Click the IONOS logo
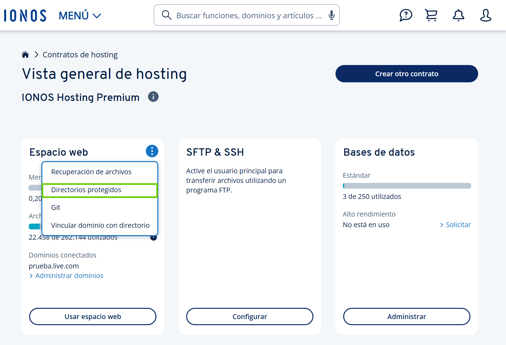Image resolution: width=506 pixels, height=345 pixels. click(25, 15)
